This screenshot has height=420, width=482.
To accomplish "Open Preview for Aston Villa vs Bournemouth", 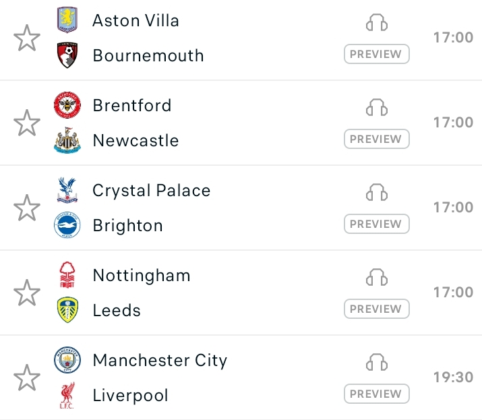I will pyautogui.click(x=376, y=54).
